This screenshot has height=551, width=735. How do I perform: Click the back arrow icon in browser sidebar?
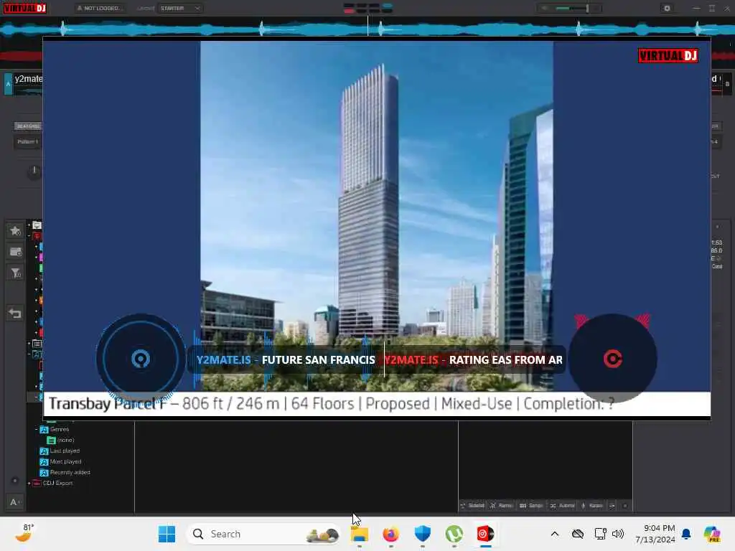pyautogui.click(x=15, y=313)
